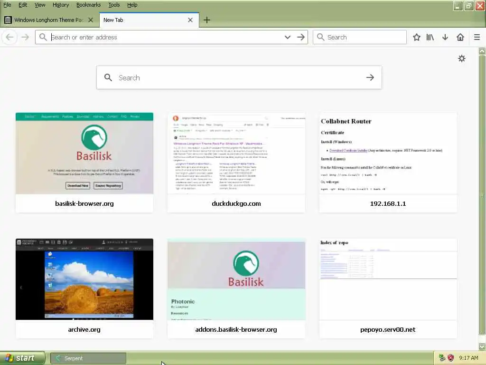Open a new tab with plus button
The image size is (486, 365).
tap(207, 20)
